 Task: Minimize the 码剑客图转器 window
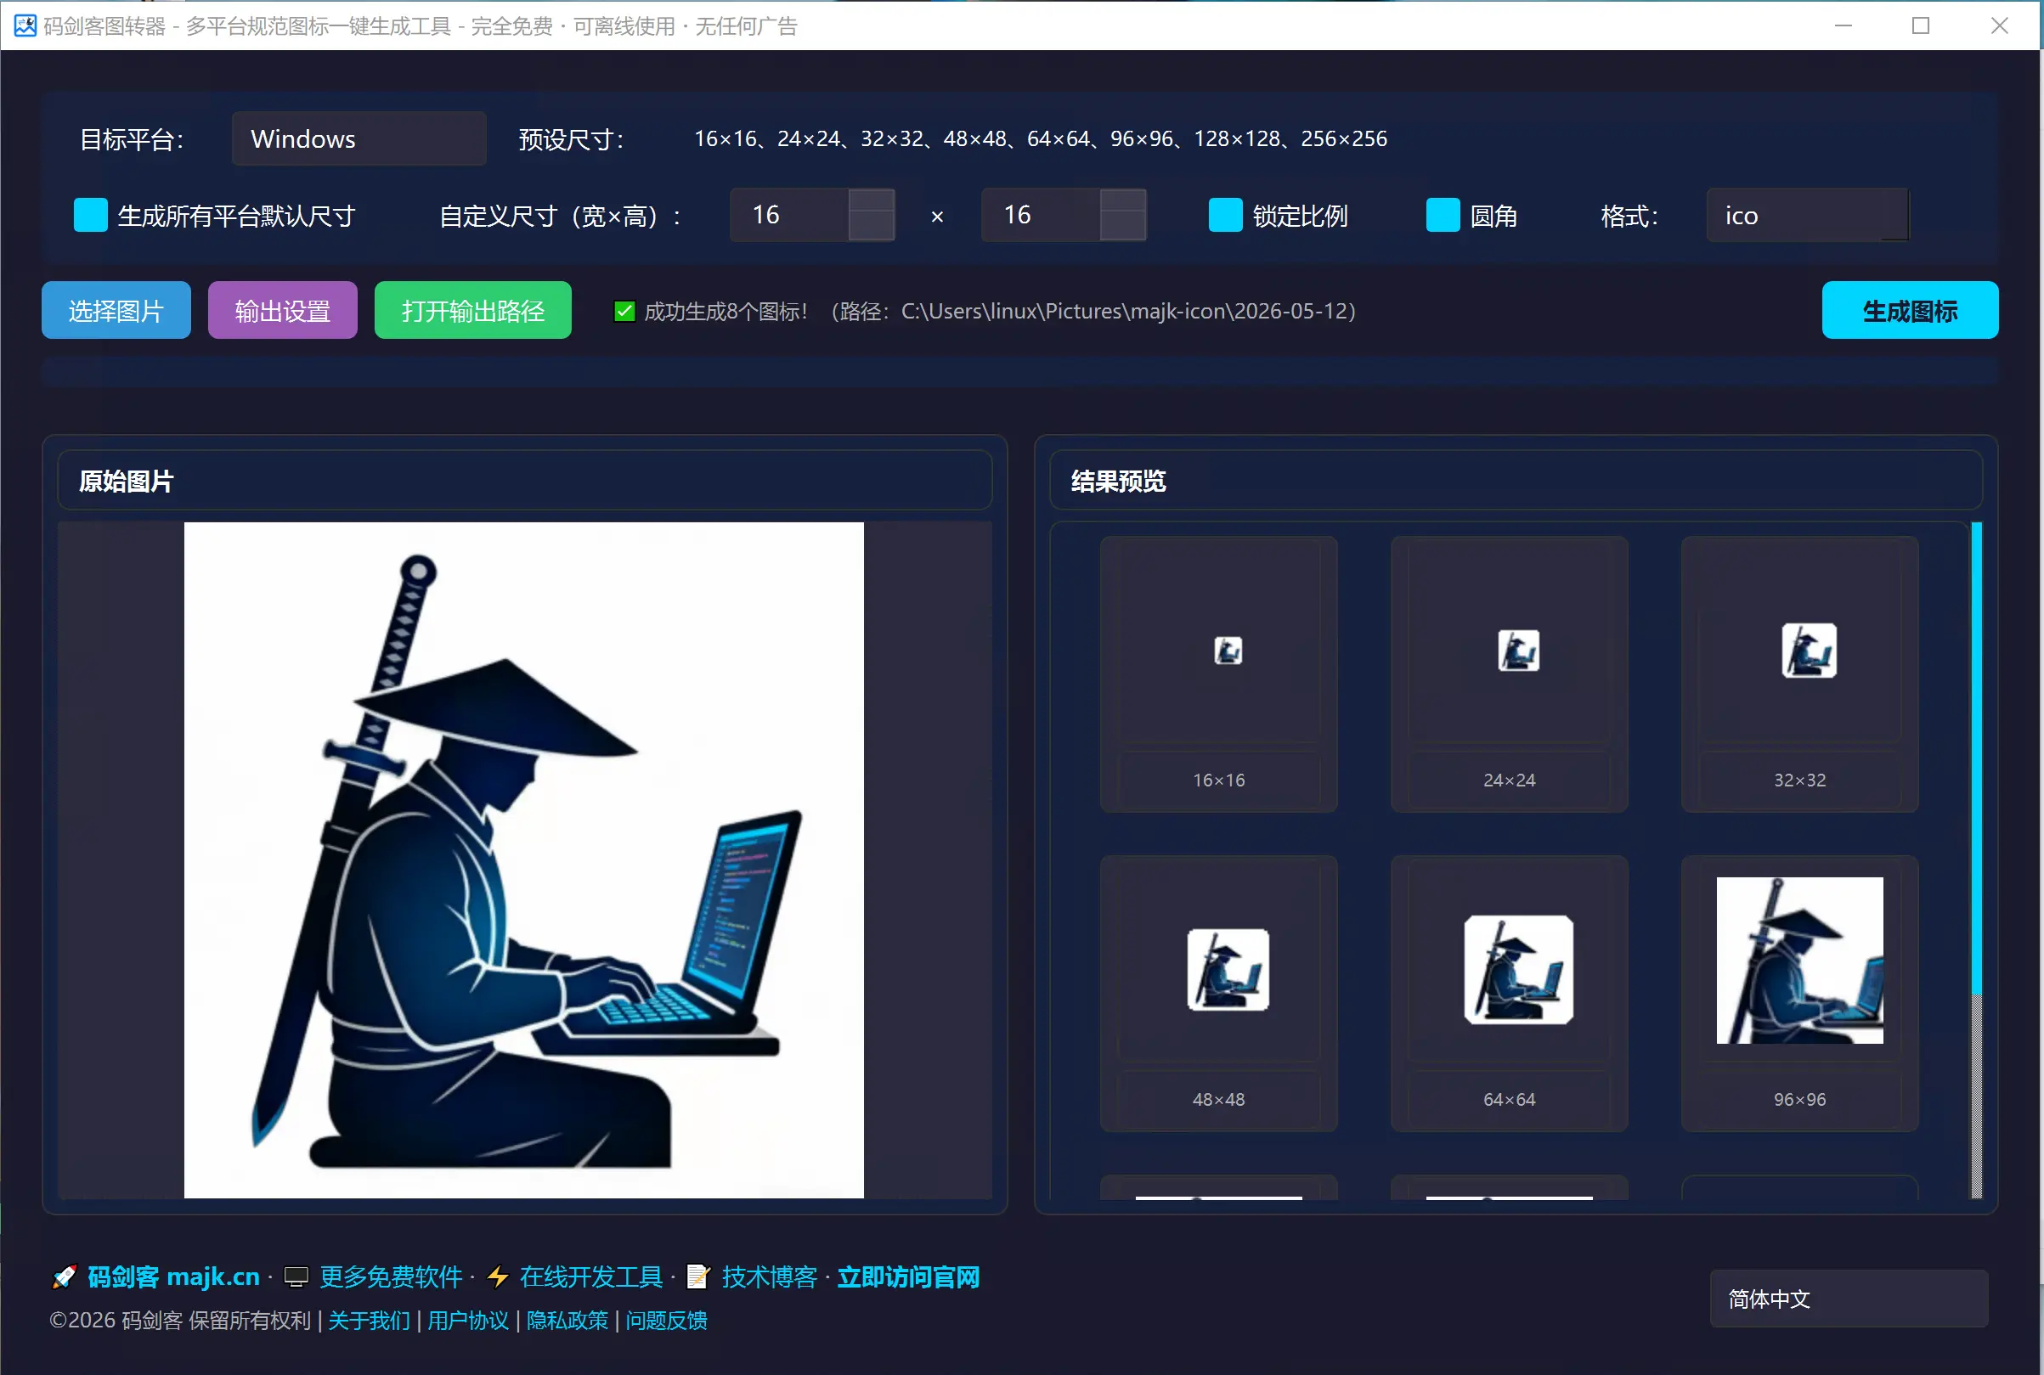[1844, 25]
